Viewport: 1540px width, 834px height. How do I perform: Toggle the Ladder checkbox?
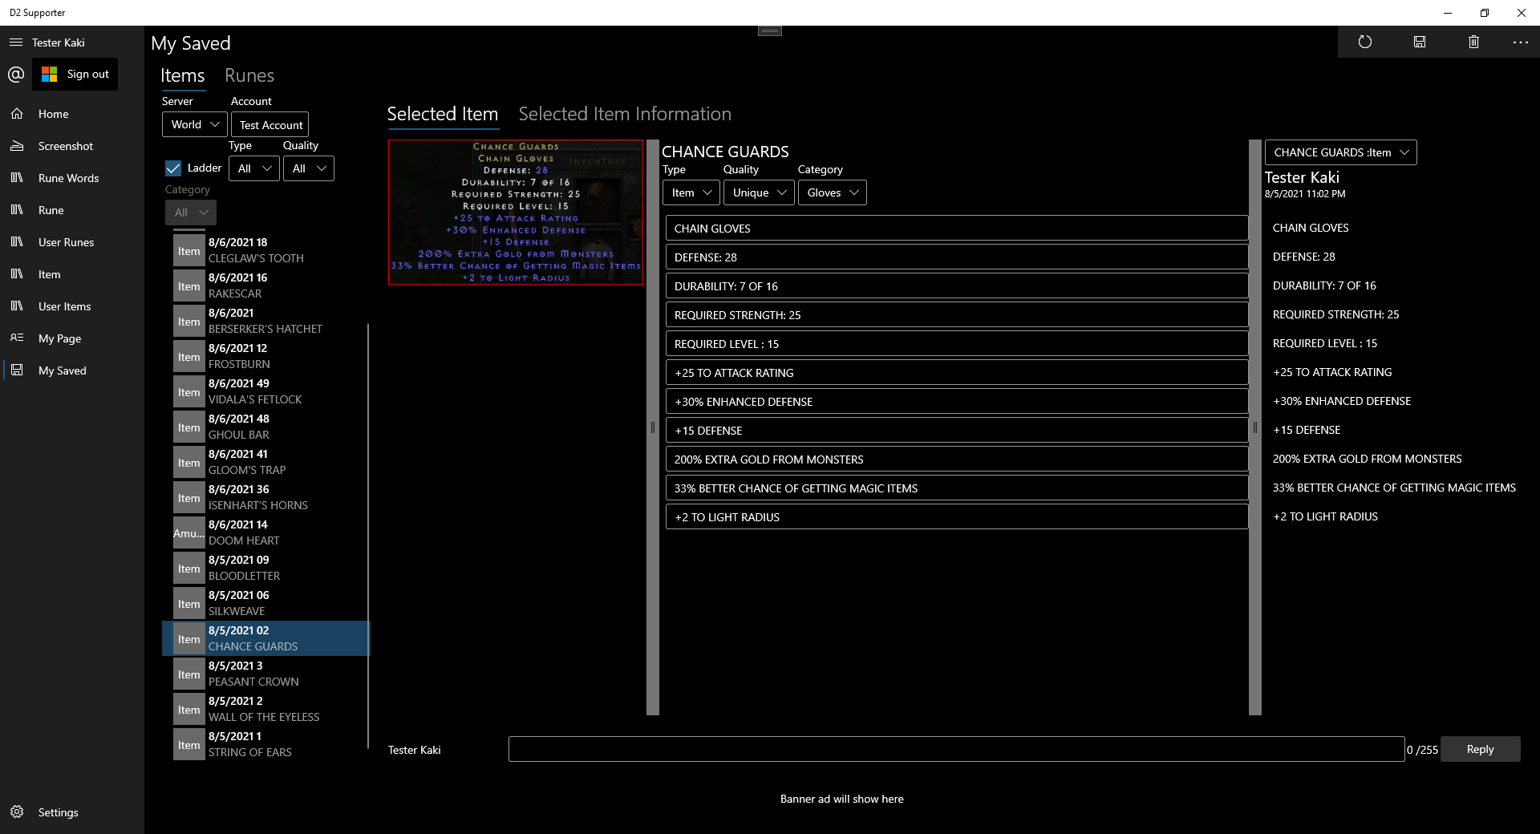point(173,168)
